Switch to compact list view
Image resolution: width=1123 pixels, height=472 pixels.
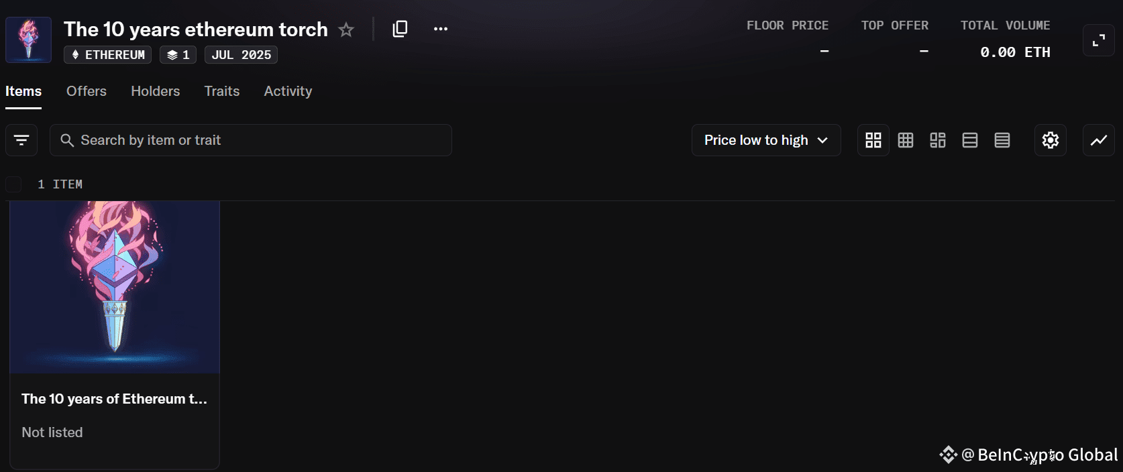[970, 140]
